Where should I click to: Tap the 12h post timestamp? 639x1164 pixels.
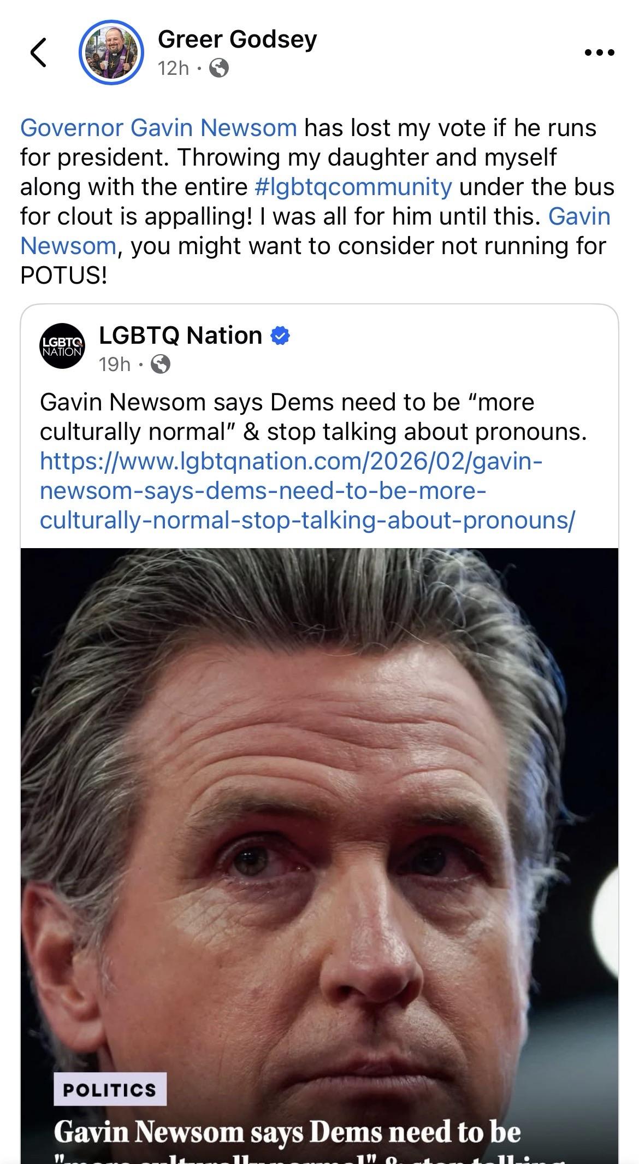[x=173, y=68]
